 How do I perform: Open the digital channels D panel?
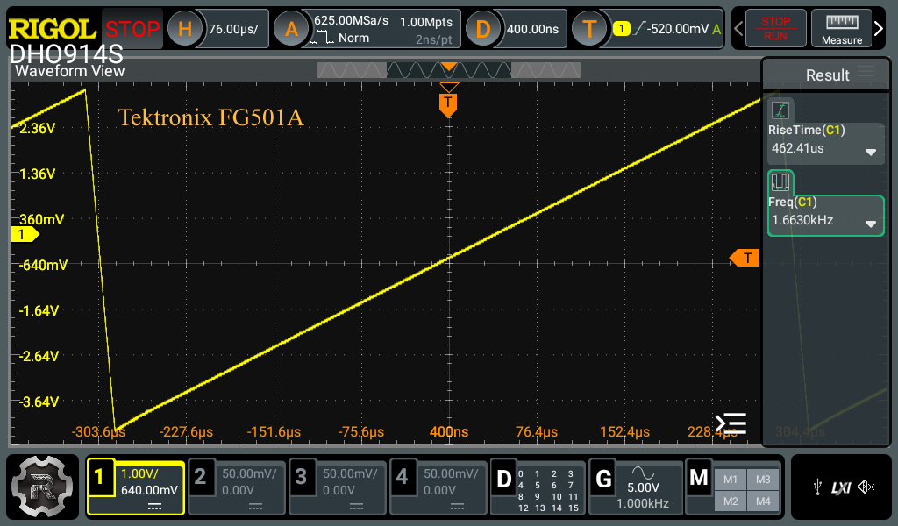538,487
